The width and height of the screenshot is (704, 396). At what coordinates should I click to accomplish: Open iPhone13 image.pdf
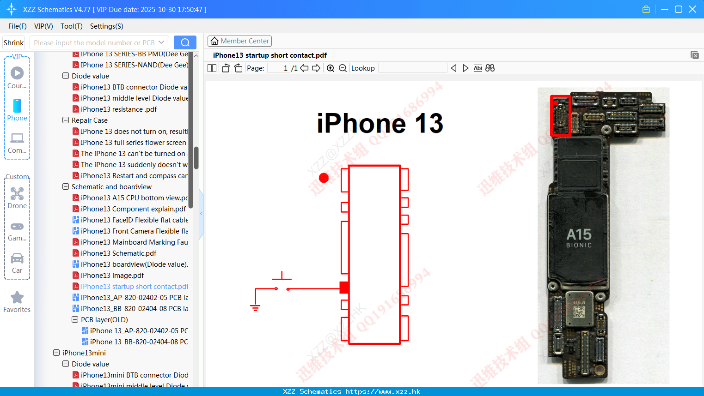coord(112,275)
